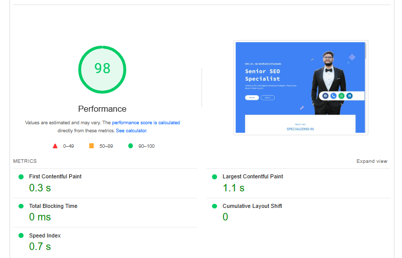Click the outlined button in the site preview
Image resolution: width=402 pixels, height=258 pixels.
pyautogui.click(x=268, y=98)
